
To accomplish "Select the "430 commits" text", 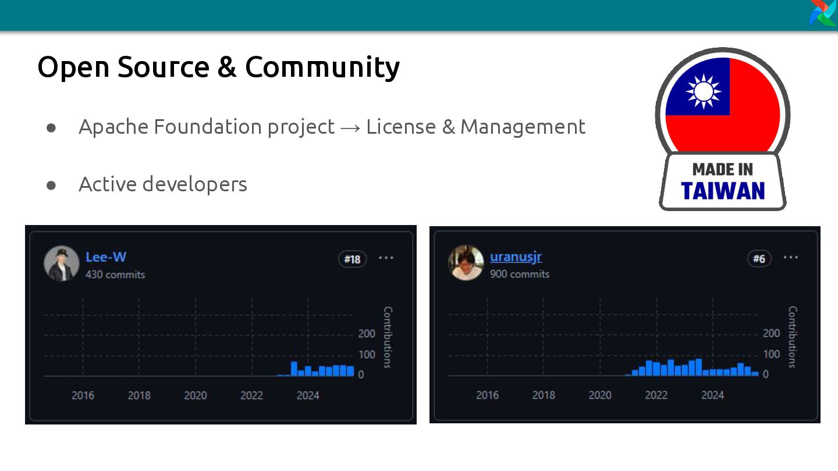I will click(x=115, y=274).
